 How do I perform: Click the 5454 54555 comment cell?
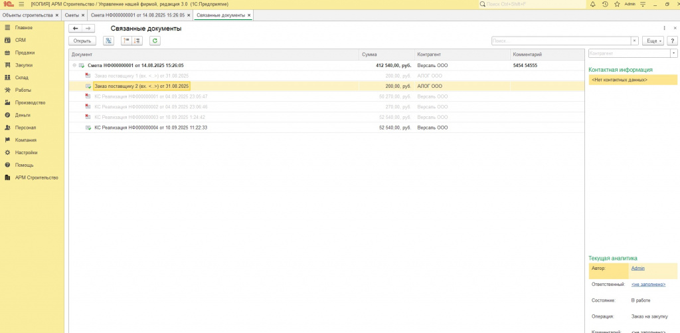click(x=547, y=66)
